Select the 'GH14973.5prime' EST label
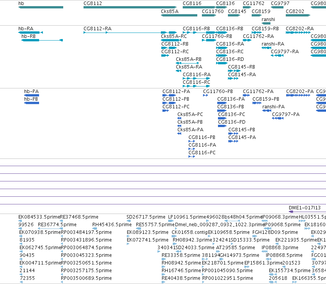Screen dimensions: 326x284 pos(239,255)
